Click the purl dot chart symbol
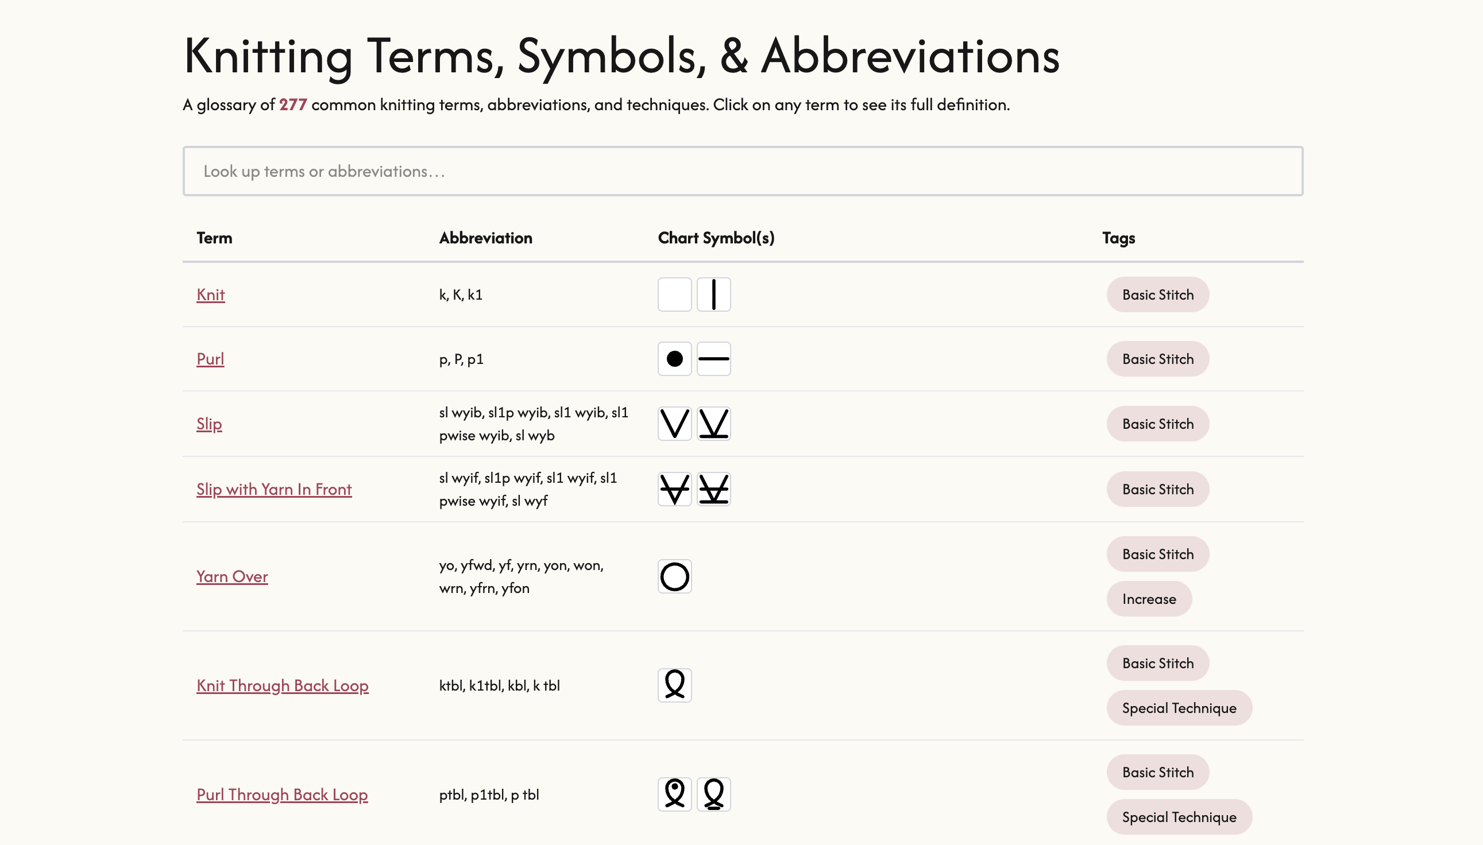This screenshot has height=845, width=1483. pos(674,359)
